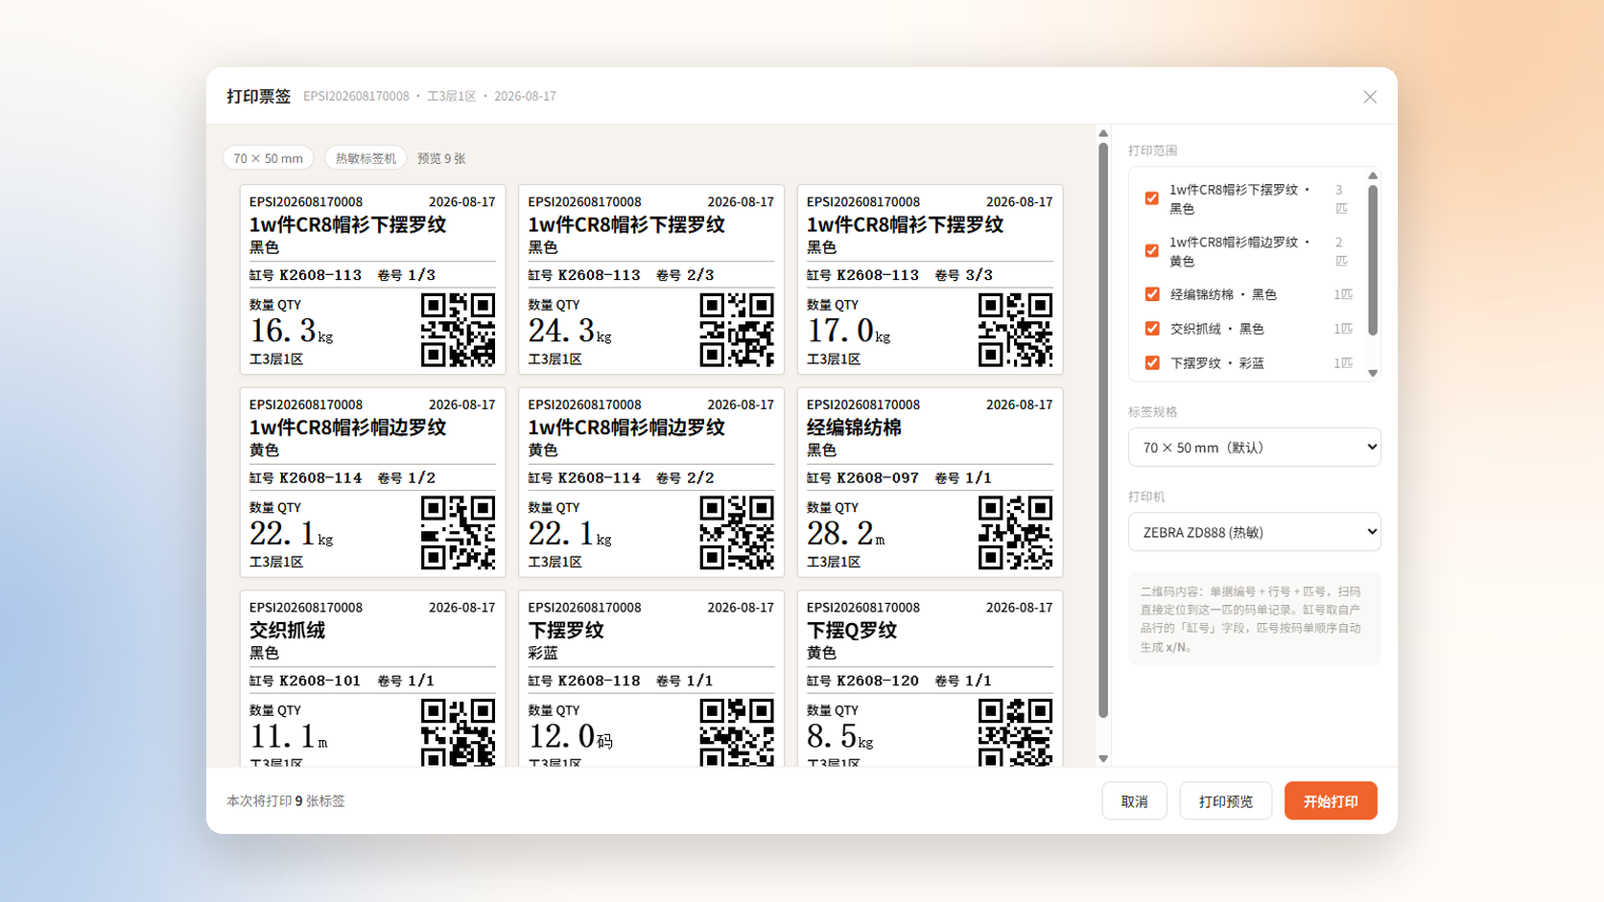The width and height of the screenshot is (1604, 902).
Task: Click the 打印预览 button
Action: point(1226,801)
